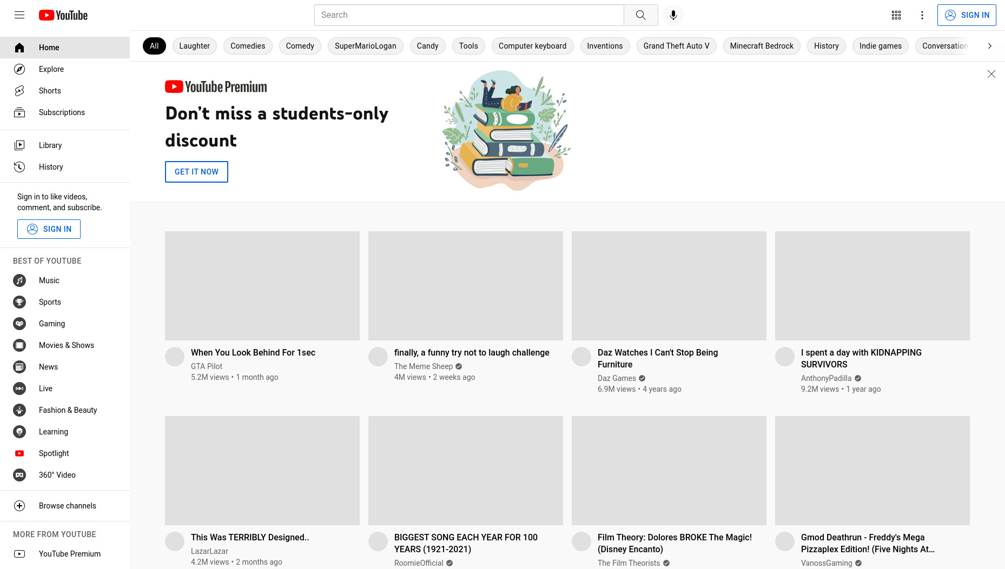Click the GET IT NOW button
1005x569 pixels.
(x=196, y=172)
